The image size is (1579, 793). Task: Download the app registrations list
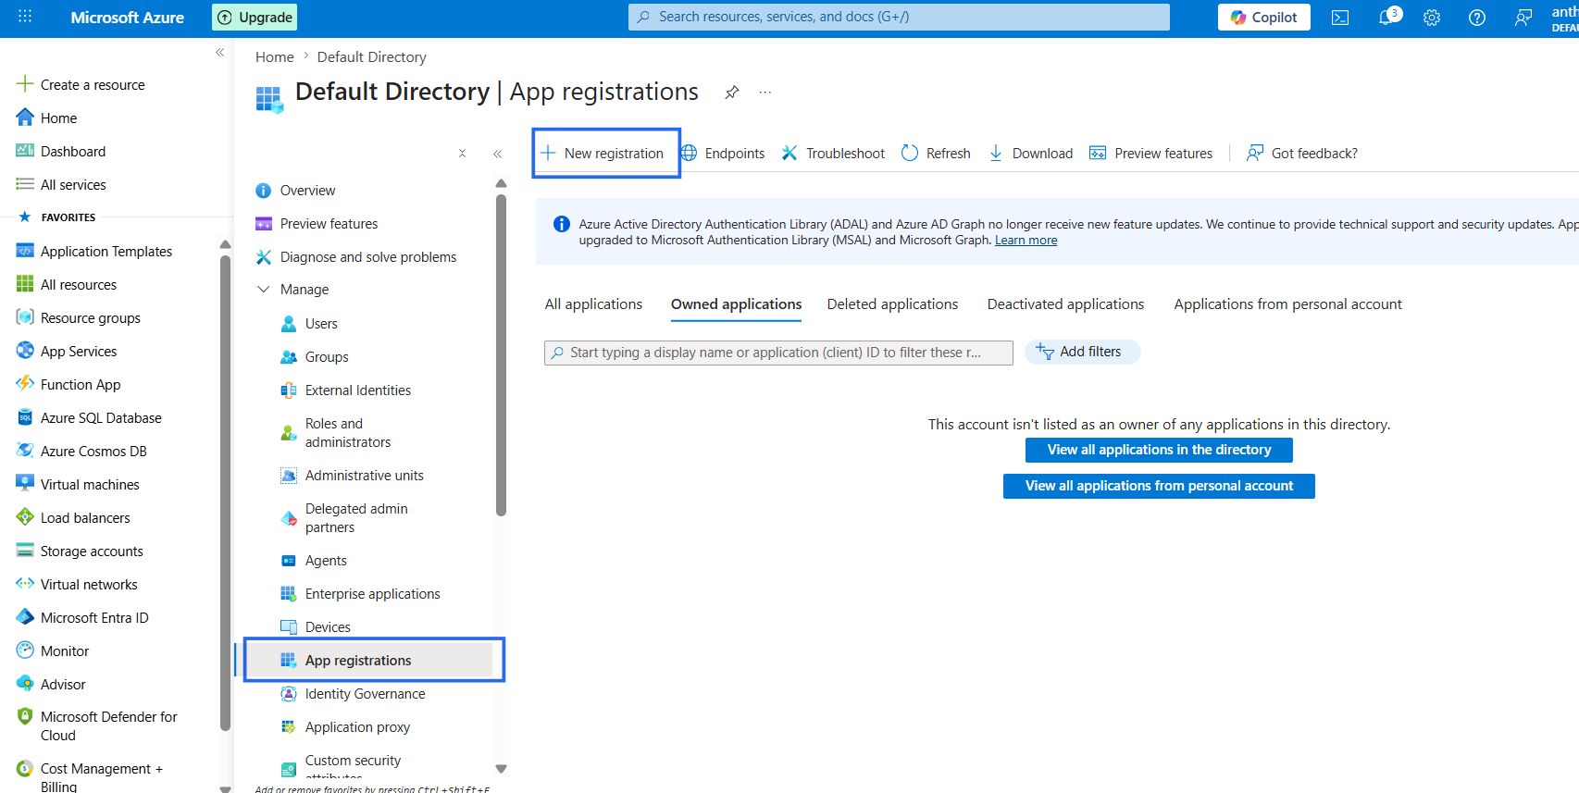pos(1030,154)
